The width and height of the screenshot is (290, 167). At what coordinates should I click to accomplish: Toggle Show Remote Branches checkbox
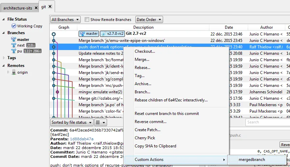(87, 20)
